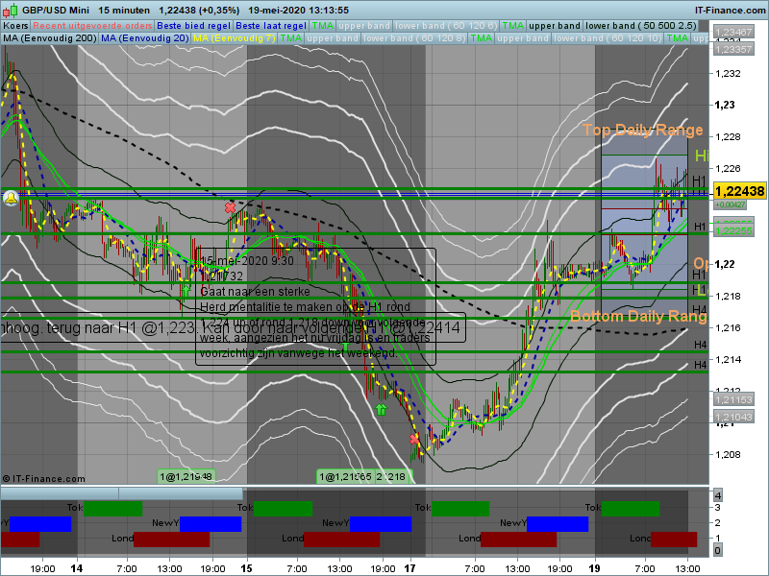
Task: Click the 1,208 price axis label
Action: point(729,454)
